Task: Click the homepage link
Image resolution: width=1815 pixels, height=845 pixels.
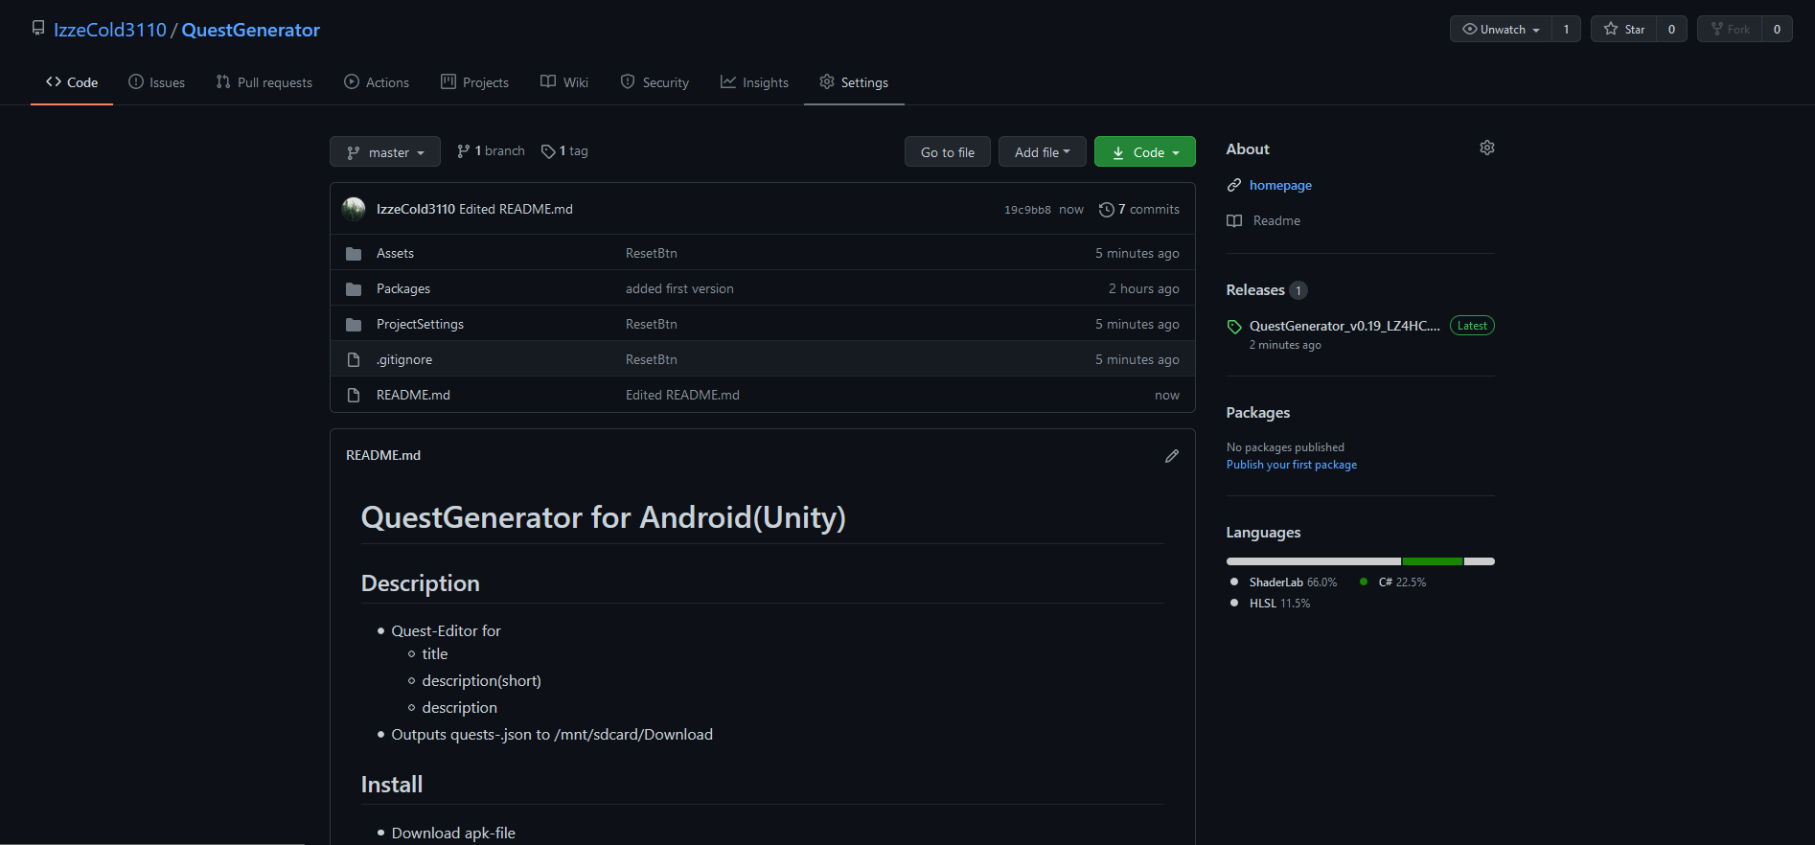Action: [x=1279, y=185]
